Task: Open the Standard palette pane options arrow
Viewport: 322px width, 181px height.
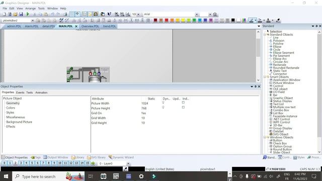Action: coord(313,26)
